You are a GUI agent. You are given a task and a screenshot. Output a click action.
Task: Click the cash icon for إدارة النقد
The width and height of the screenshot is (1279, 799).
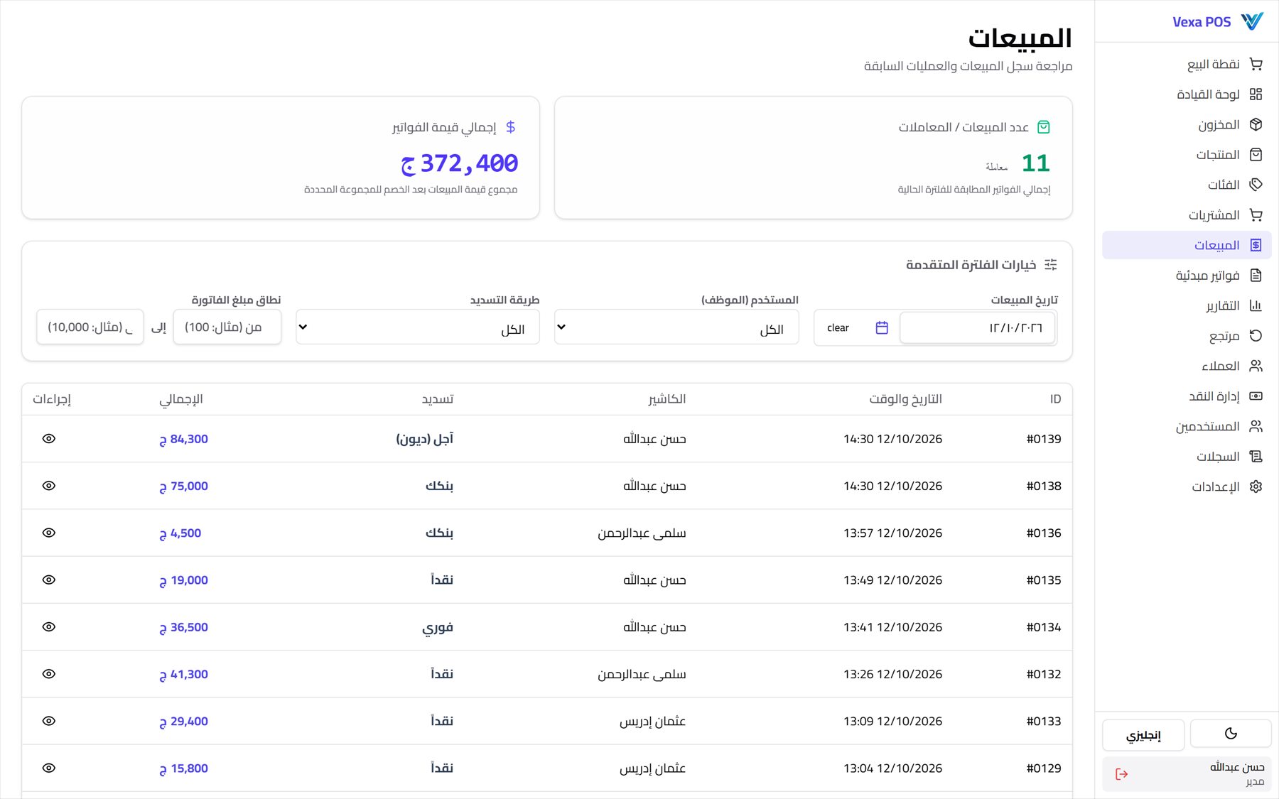coord(1256,396)
